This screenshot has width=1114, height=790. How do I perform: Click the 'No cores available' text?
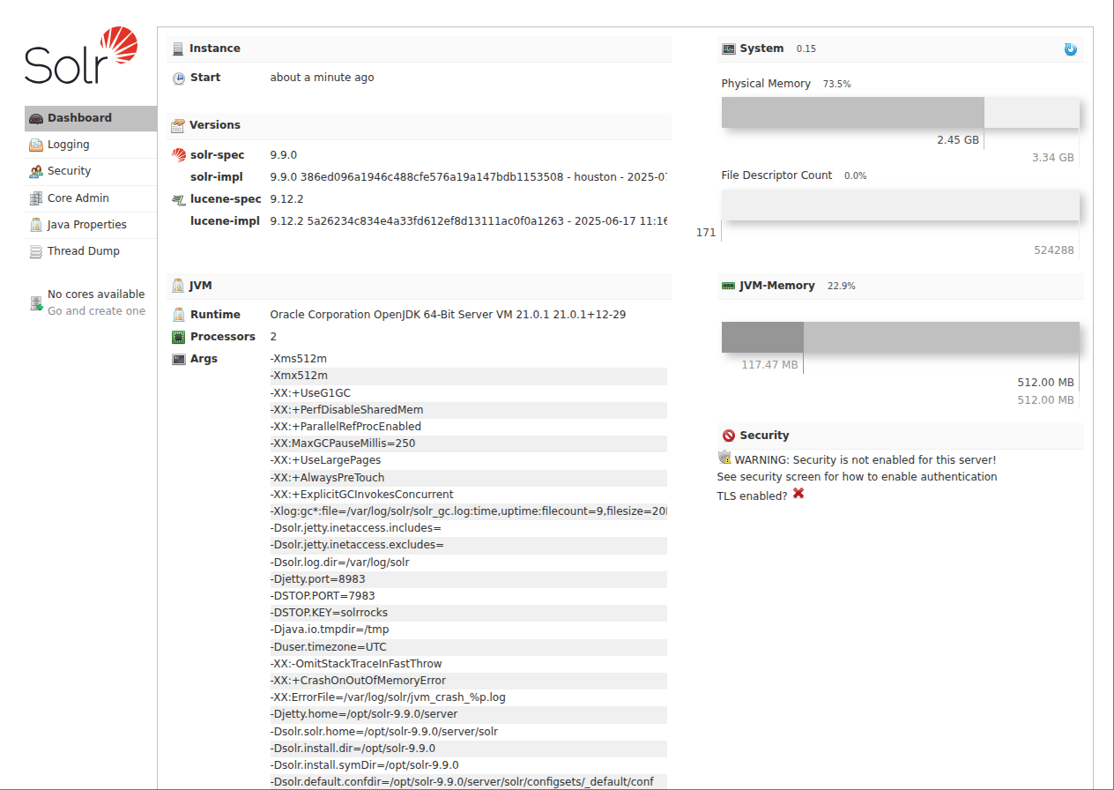click(x=96, y=294)
